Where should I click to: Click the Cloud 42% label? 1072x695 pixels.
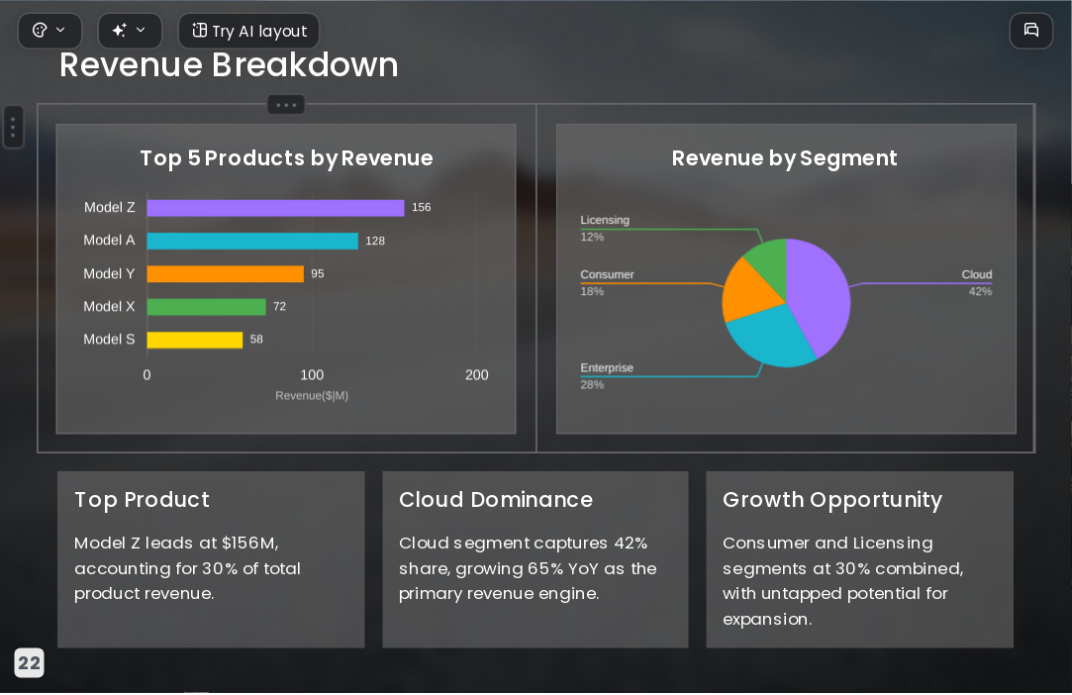click(x=976, y=283)
